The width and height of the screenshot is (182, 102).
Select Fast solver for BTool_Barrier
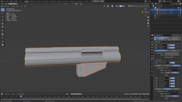pyautogui.click(x=168, y=96)
